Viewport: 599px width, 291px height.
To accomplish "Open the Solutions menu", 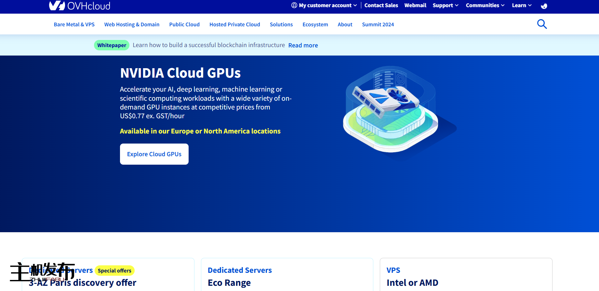I will 281,25.
